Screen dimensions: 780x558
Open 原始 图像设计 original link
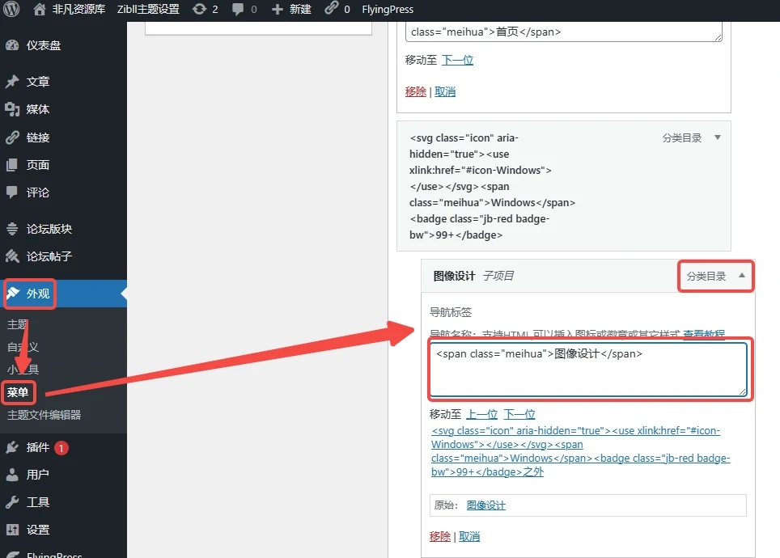(485, 505)
